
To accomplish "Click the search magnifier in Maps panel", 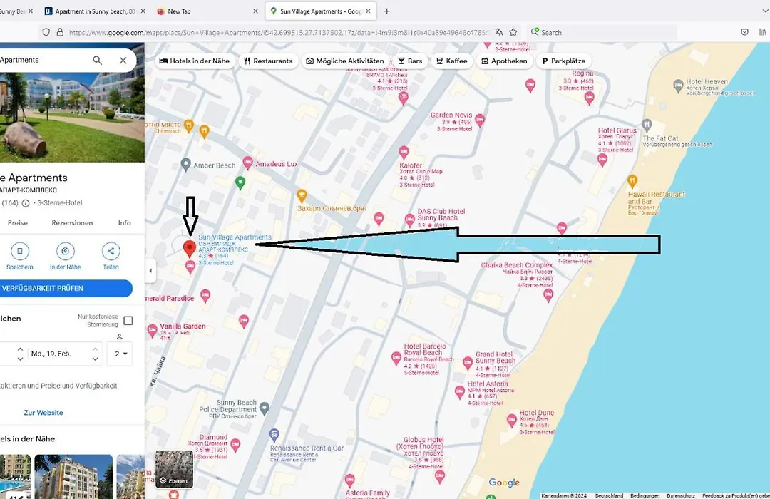I will pos(97,61).
